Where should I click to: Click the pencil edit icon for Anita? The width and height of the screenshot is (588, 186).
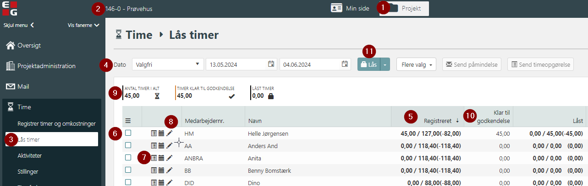coord(170,158)
